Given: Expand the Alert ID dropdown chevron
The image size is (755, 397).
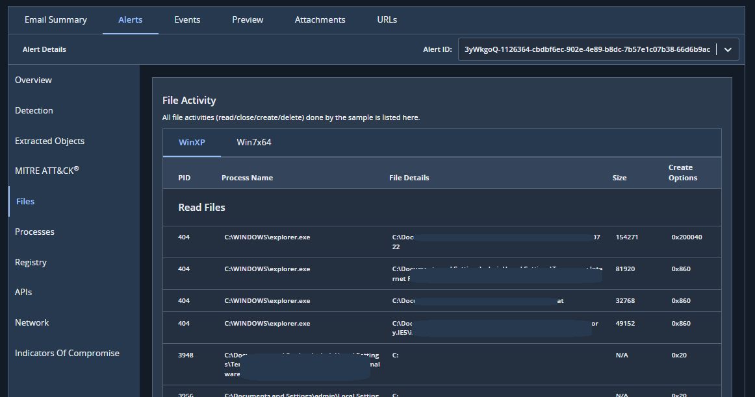Looking at the screenshot, I should pyautogui.click(x=728, y=49).
